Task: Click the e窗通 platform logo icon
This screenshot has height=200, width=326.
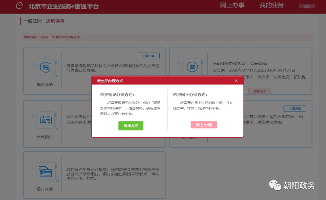Action: click(20, 6)
